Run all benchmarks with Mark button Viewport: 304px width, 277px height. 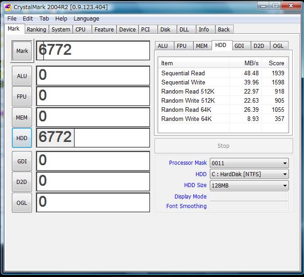click(x=22, y=51)
